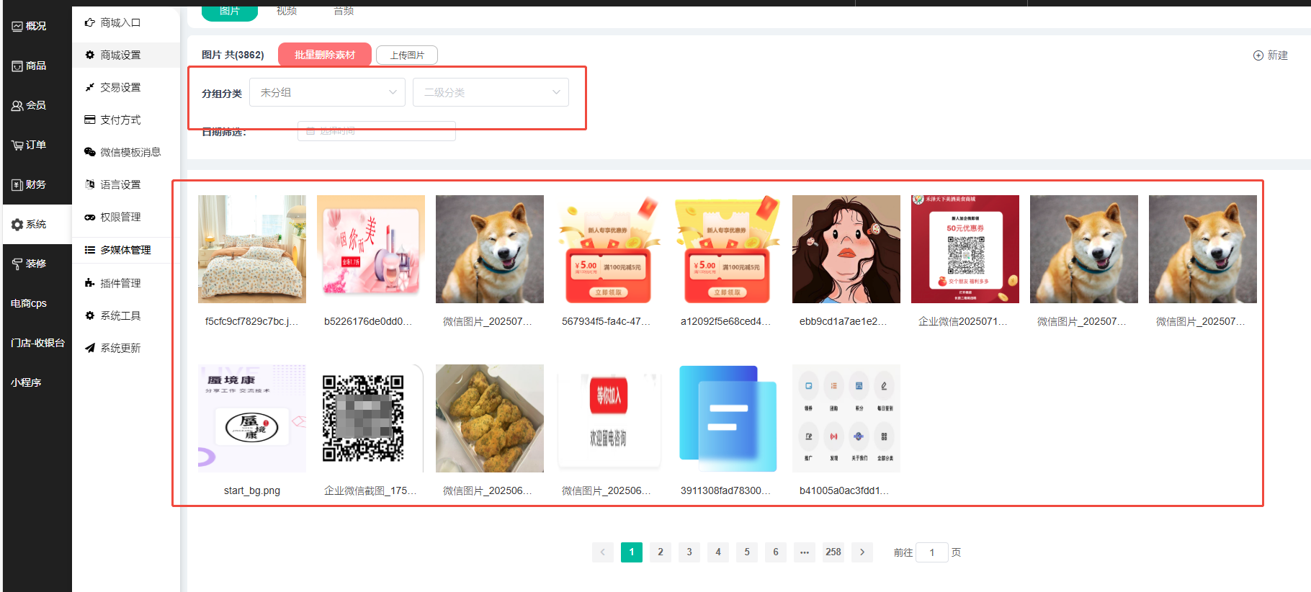Click the 概况 overview icon in sidebar
Viewport: 1311px width, 592px height.
[17, 27]
